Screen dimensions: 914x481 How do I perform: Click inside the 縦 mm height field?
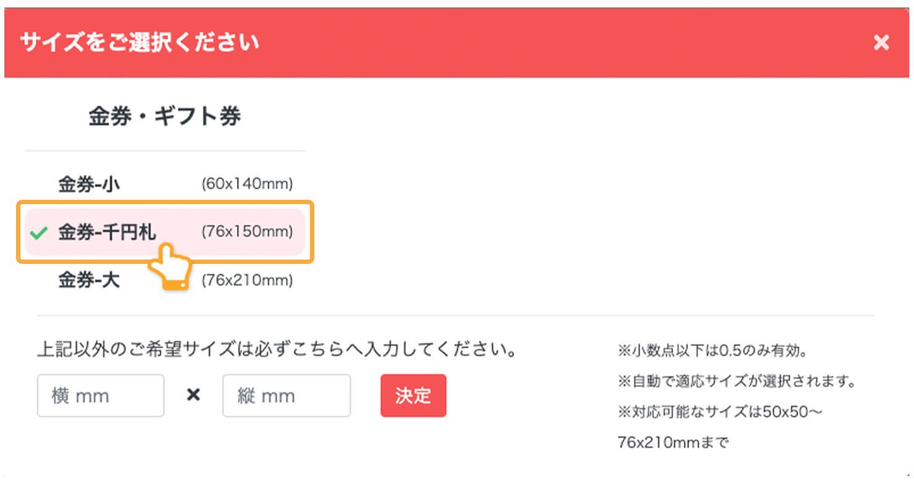pyautogui.click(x=286, y=395)
